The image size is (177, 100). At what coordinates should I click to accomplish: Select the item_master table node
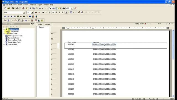pos(15,31)
